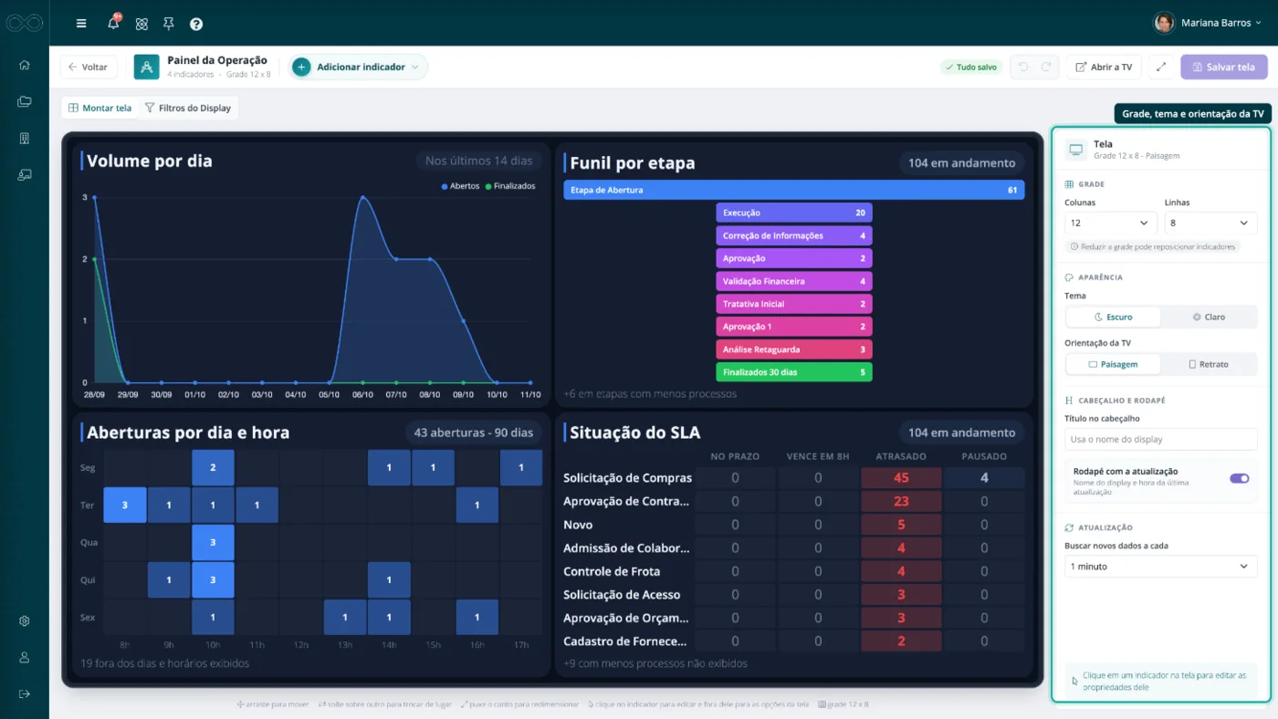1278x719 pixels.
Task: Open the hamburger menu in top bar
Action: (x=81, y=24)
